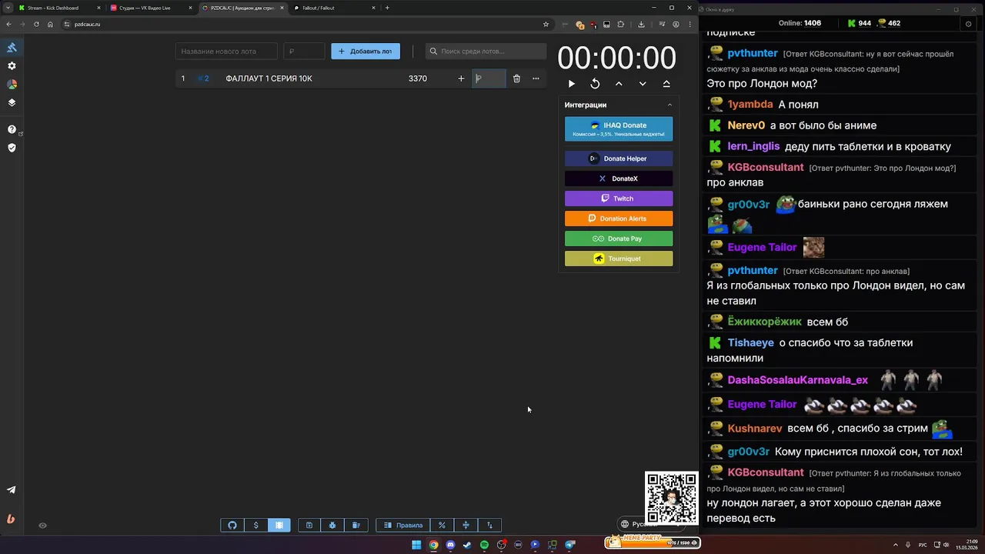Switch to Студия — VK Видео Live tab
Image resolution: width=985 pixels, height=554 pixels.
150,8
